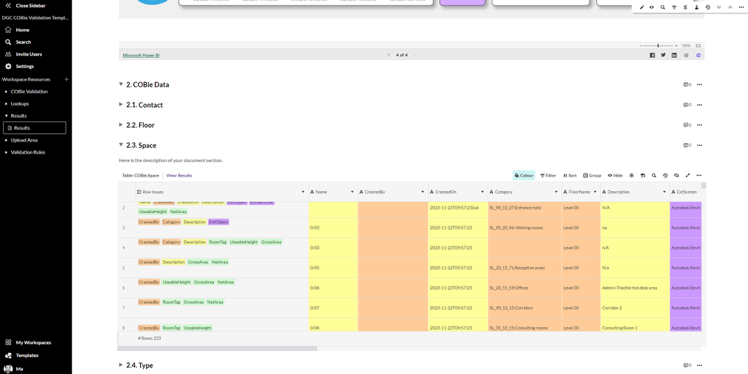The width and height of the screenshot is (748, 374).
Task: Click the fit-to-page icon beside 100%
Action: [698, 46]
